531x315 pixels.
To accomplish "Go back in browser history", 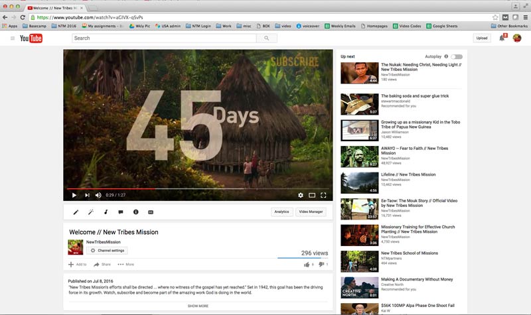I will point(5,17).
